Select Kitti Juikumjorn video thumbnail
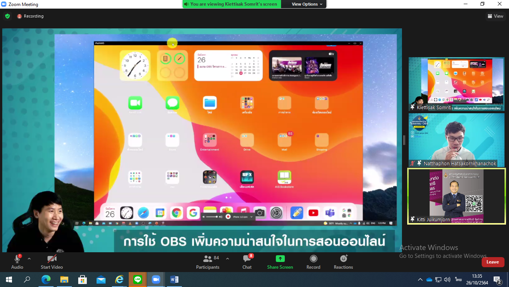509x287 pixels. click(x=456, y=196)
